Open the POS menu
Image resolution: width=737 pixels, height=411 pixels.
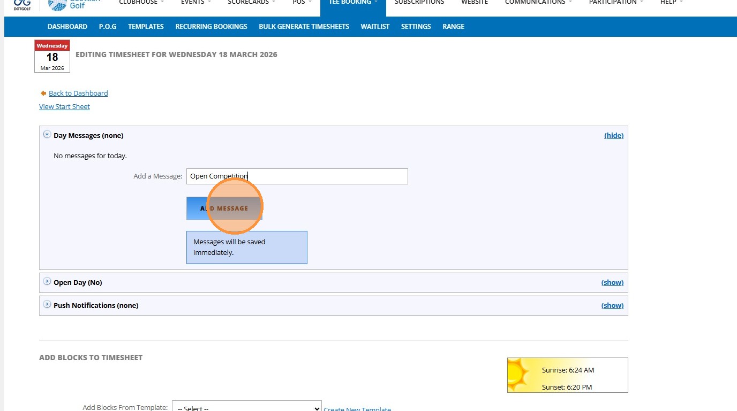pyautogui.click(x=302, y=3)
